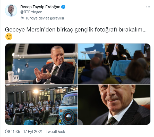Open the @RTErdogan handle link
This screenshot has width=154, height=137.
click(x=31, y=12)
